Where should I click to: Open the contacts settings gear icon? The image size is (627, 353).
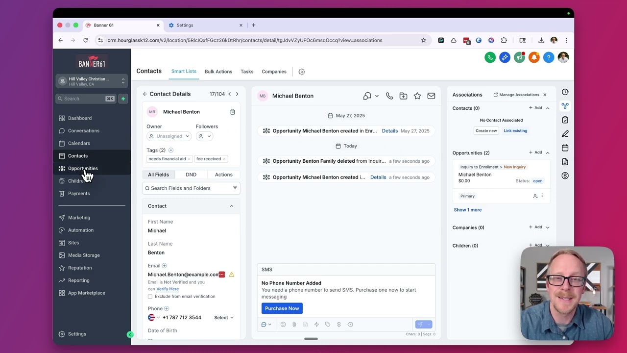[302, 72]
